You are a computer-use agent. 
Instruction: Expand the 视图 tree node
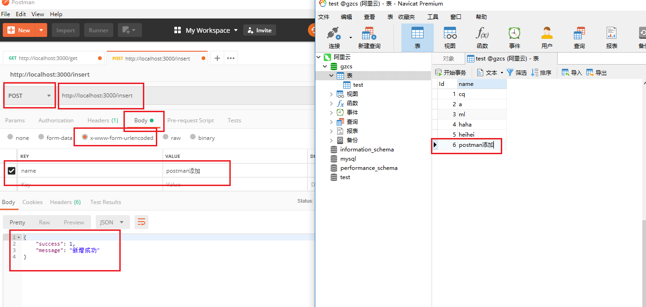(x=332, y=94)
